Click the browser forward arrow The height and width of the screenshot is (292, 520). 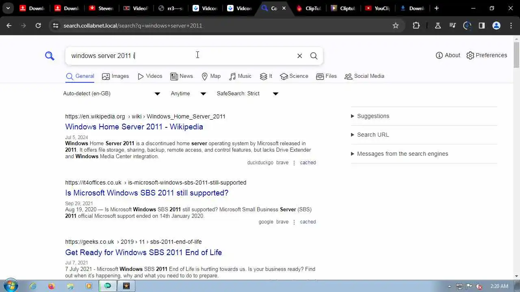click(24, 26)
